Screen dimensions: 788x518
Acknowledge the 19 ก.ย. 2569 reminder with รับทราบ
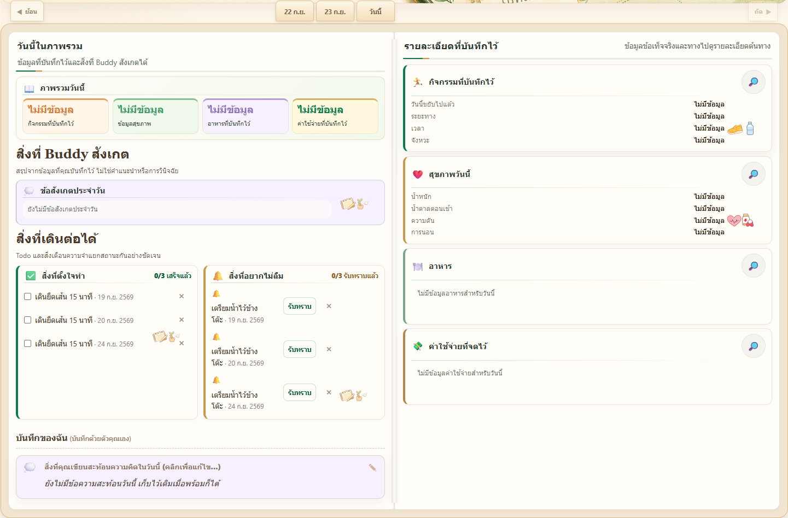point(300,306)
